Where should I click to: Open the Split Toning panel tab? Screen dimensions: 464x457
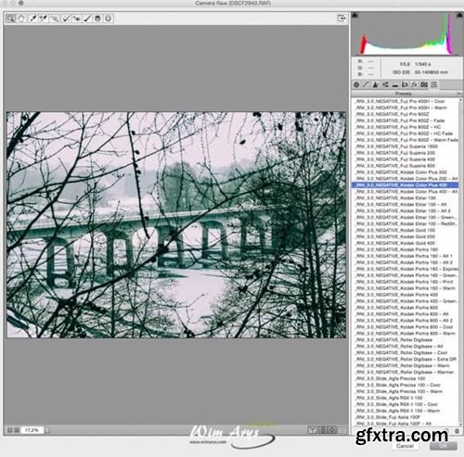coord(395,84)
